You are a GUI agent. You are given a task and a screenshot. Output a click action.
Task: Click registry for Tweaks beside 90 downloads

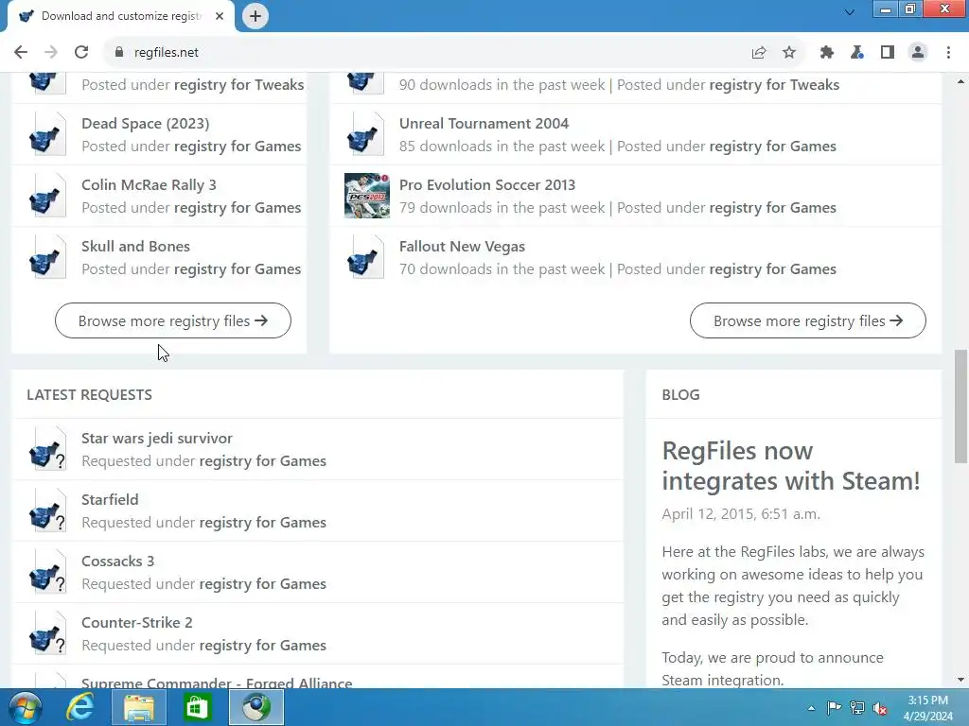(774, 84)
